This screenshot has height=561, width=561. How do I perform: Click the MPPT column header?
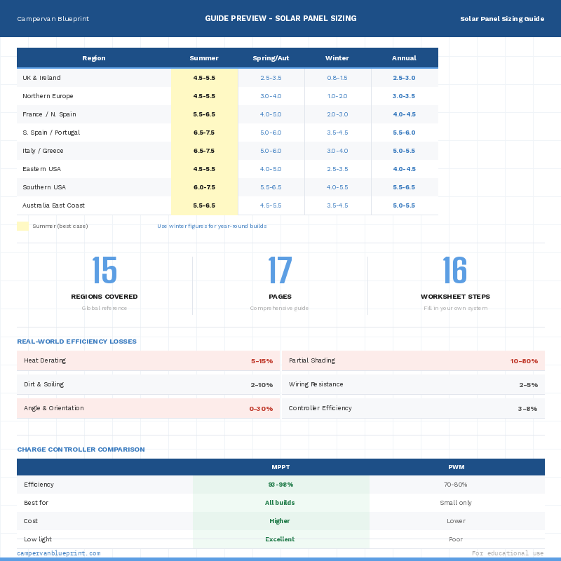coord(280,467)
